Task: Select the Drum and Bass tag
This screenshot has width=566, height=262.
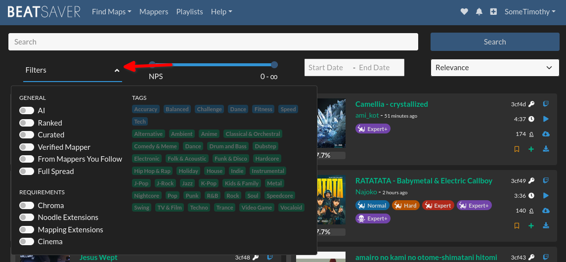Action: tap(227, 146)
